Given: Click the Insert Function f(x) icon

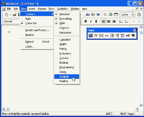Looking at the screenshot, I should coord(88,15).
